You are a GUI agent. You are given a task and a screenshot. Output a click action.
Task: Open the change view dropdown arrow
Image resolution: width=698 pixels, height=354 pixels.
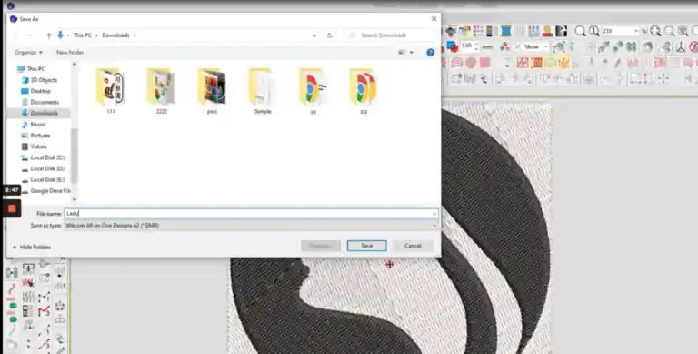[412, 52]
